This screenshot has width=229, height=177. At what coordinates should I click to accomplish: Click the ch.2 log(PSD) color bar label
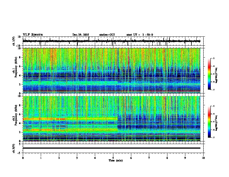[217, 123]
